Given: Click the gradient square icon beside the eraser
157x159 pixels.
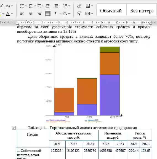Looking at the screenshot, I should (88, 6).
